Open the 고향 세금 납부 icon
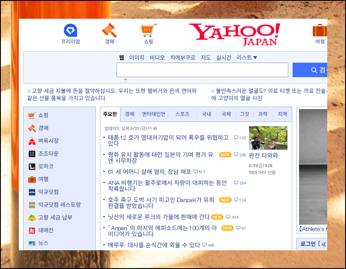 [x=32, y=218]
